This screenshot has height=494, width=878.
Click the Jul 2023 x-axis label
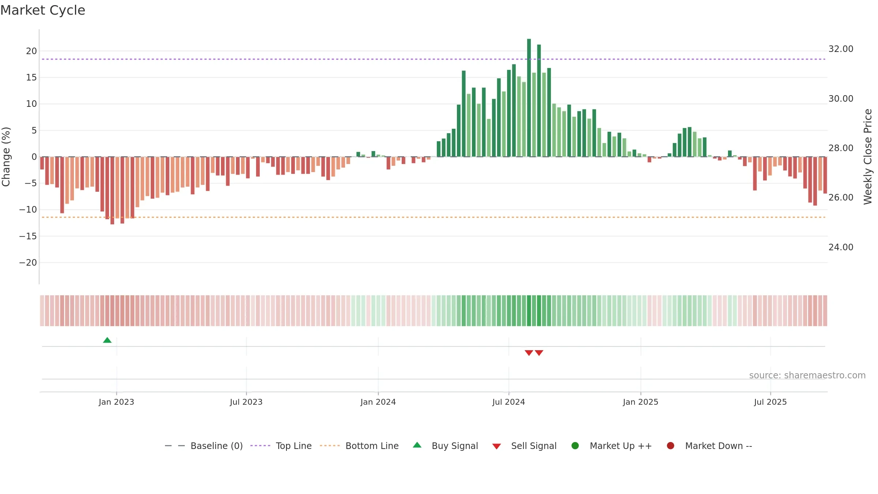point(246,402)
